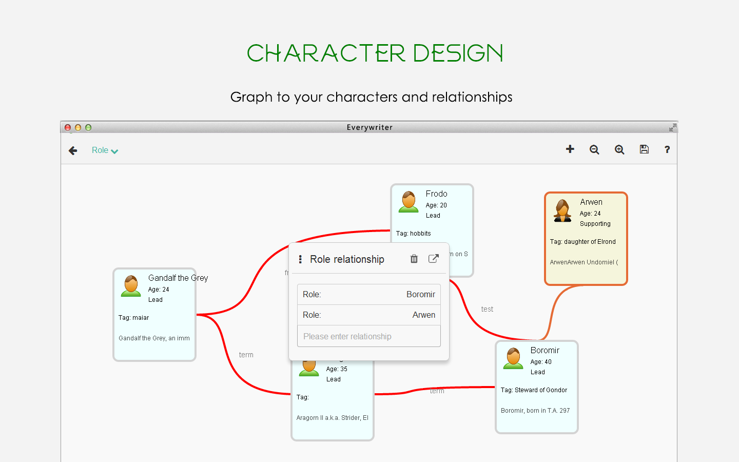Select the Boromir character card
739x462 pixels.
click(x=537, y=387)
